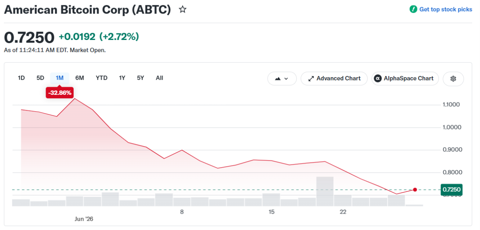
Task: Click the 1.0000 y-axis label
Action: [452, 127]
